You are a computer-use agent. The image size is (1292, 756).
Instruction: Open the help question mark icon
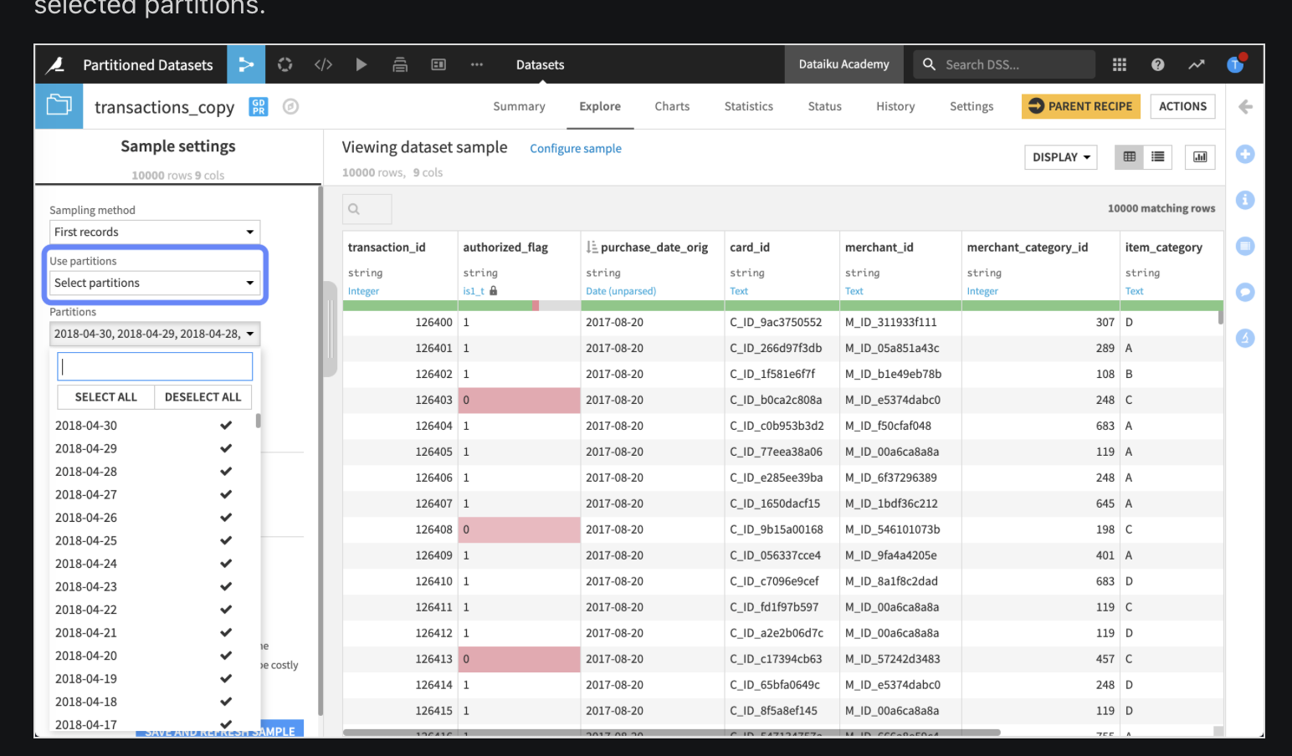point(1158,64)
